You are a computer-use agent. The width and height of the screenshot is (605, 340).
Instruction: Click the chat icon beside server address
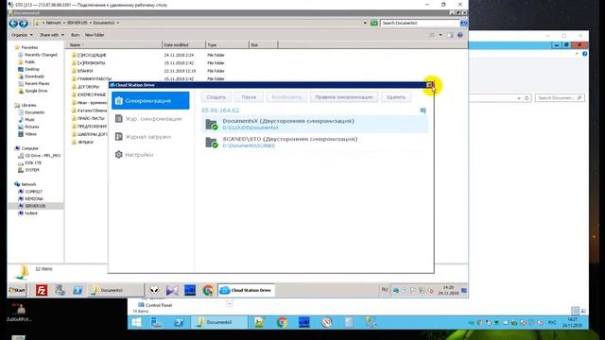tap(423, 110)
